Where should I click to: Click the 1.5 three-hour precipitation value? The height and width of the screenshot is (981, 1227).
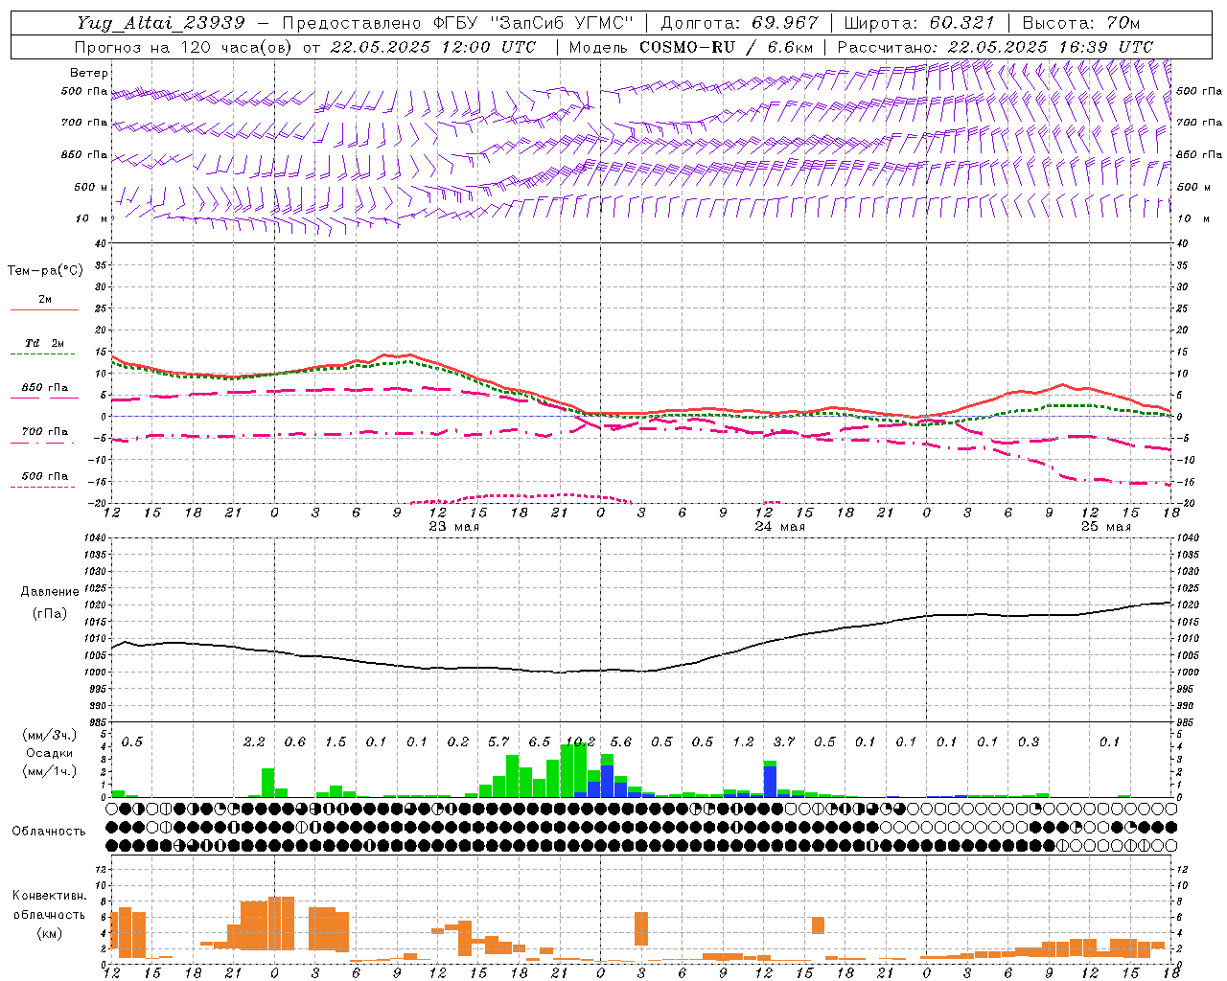point(336,742)
